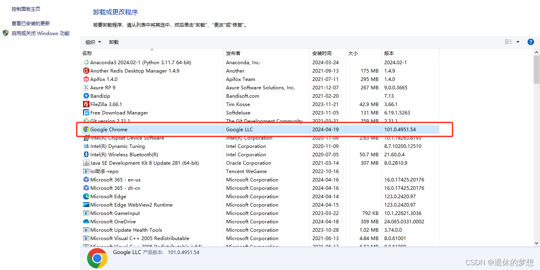This screenshot has width=540, height=270.
Task: Open help with the blue question mark icon
Action: (531, 42)
